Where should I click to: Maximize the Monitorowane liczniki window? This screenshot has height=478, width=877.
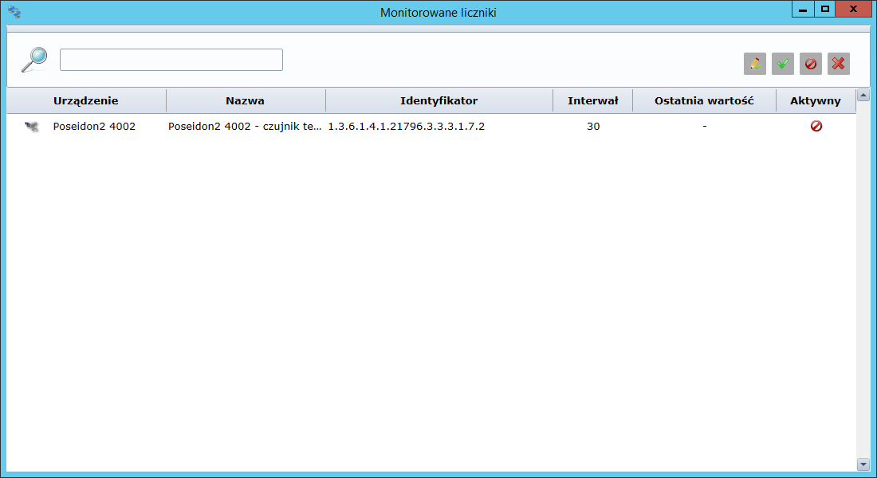point(824,9)
